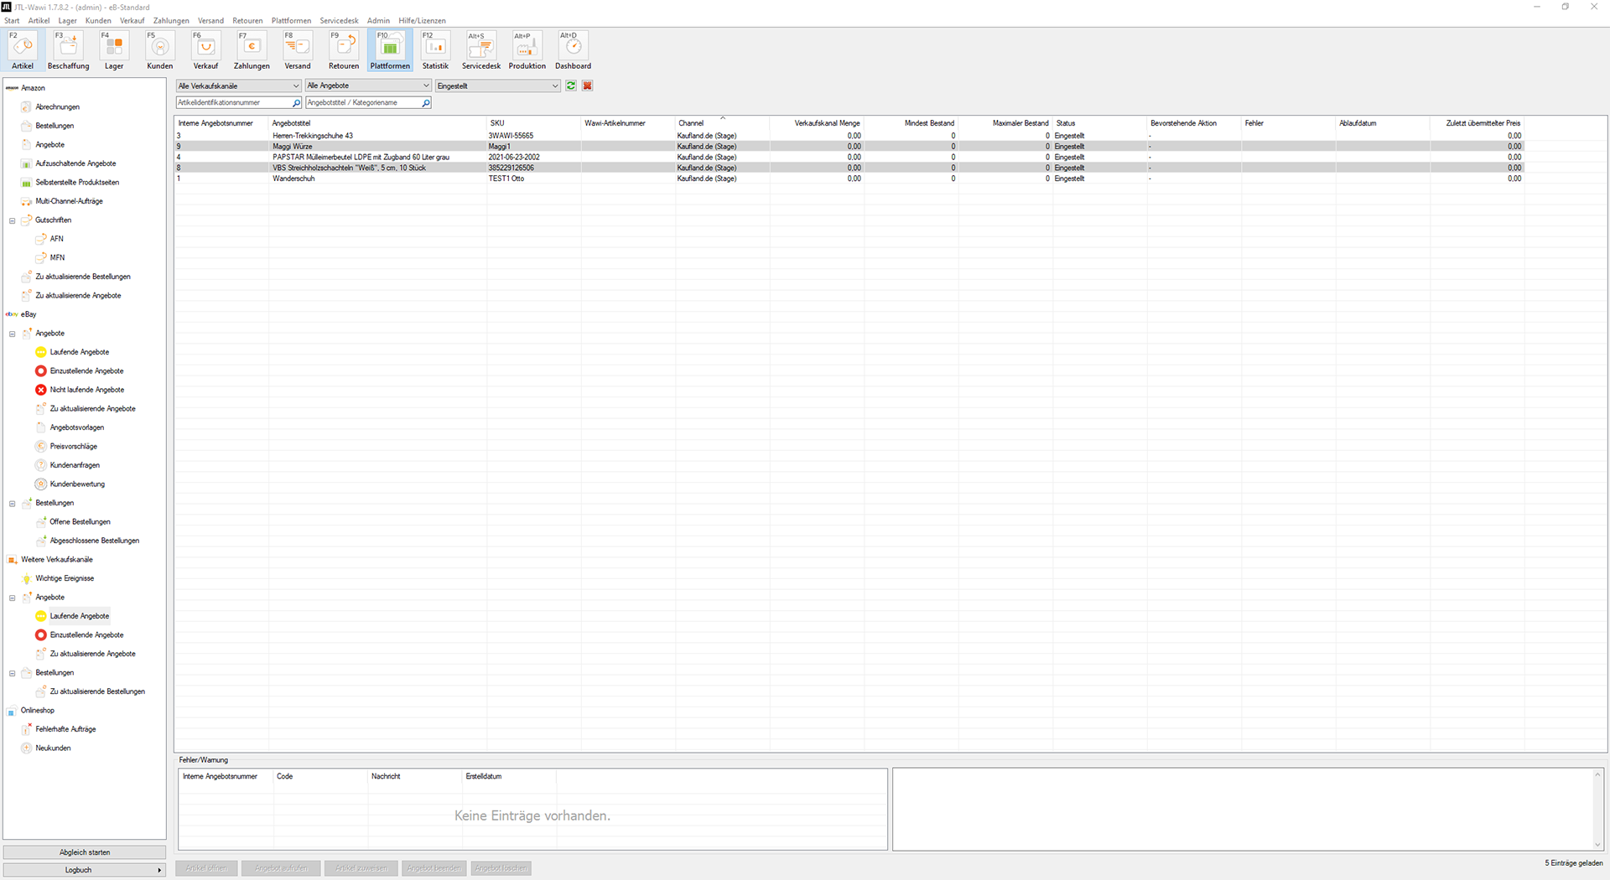The width and height of the screenshot is (1610, 880).
Task: Collapse the Gutschriften tree node
Action: pyautogui.click(x=13, y=220)
